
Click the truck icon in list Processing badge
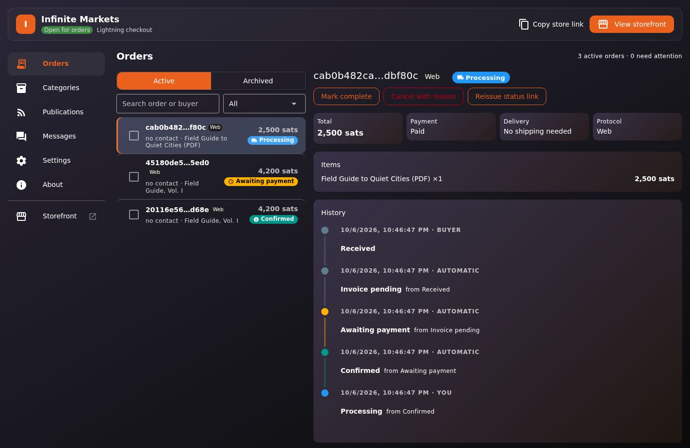254,140
